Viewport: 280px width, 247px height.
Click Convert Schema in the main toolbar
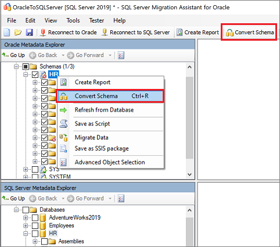(250, 33)
